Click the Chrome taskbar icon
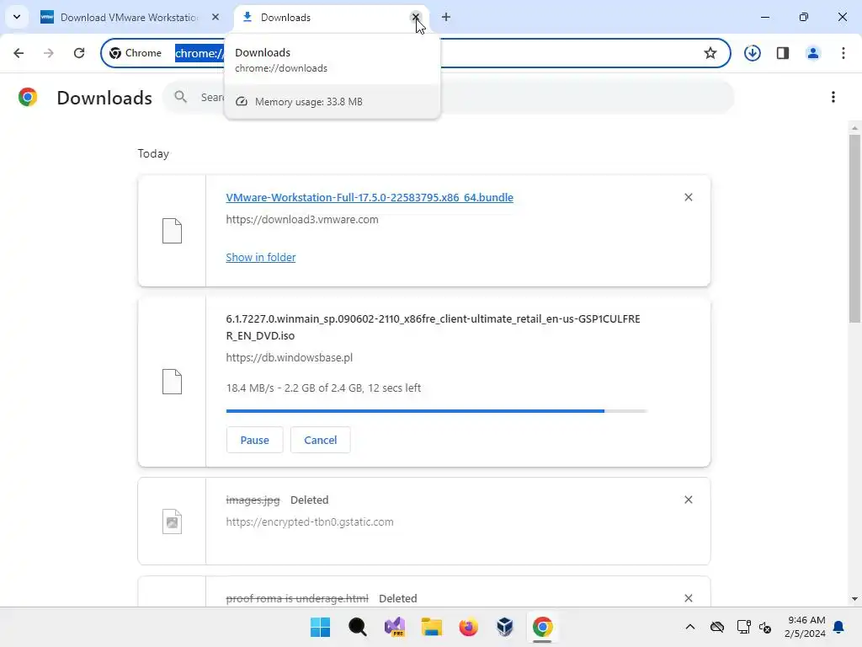This screenshot has height=647, width=862. pos(543,627)
